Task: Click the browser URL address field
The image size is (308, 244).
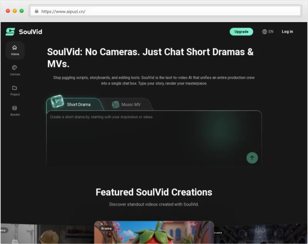Action: 166,11
